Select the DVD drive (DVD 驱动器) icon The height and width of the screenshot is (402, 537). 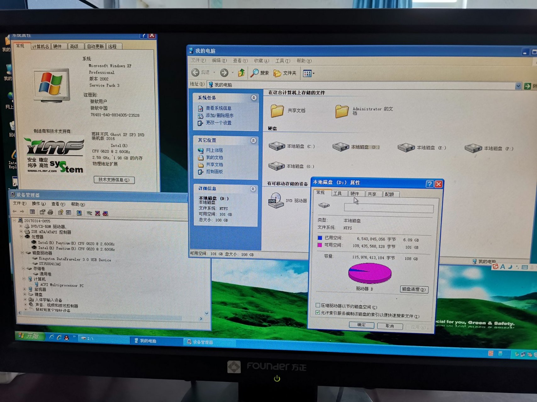[276, 200]
